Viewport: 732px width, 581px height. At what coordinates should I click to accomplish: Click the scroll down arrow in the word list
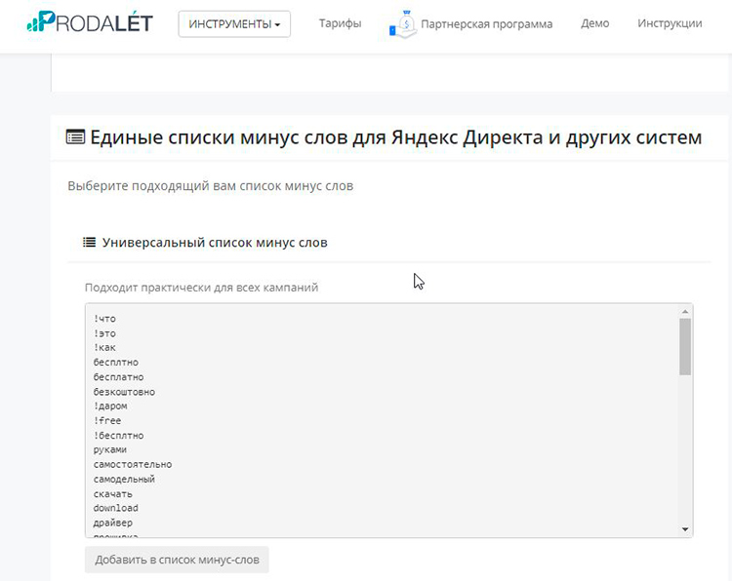tap(685, 529)
